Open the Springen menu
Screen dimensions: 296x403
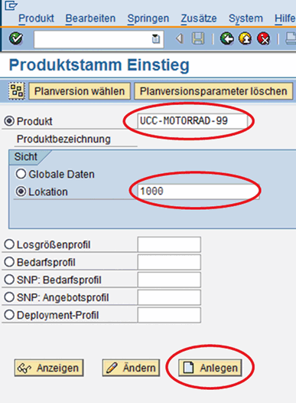pos(148,18)
